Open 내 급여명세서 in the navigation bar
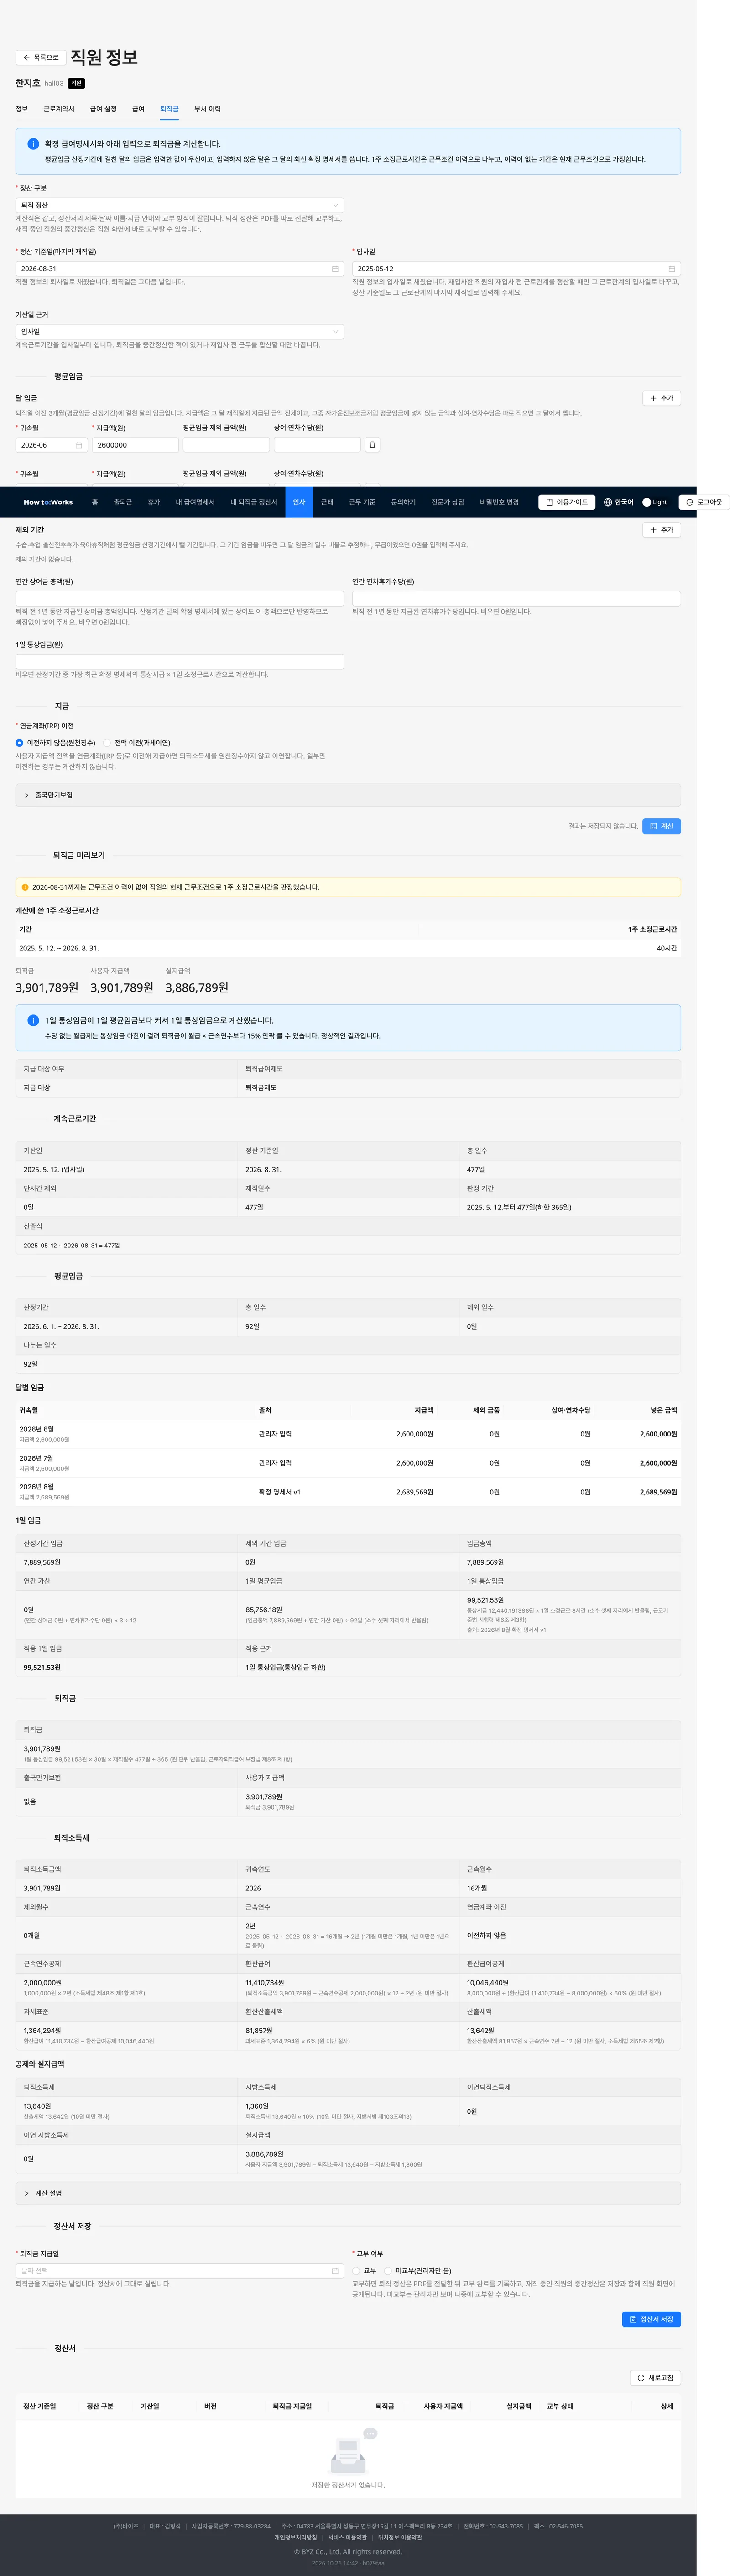 coord(195,502)
